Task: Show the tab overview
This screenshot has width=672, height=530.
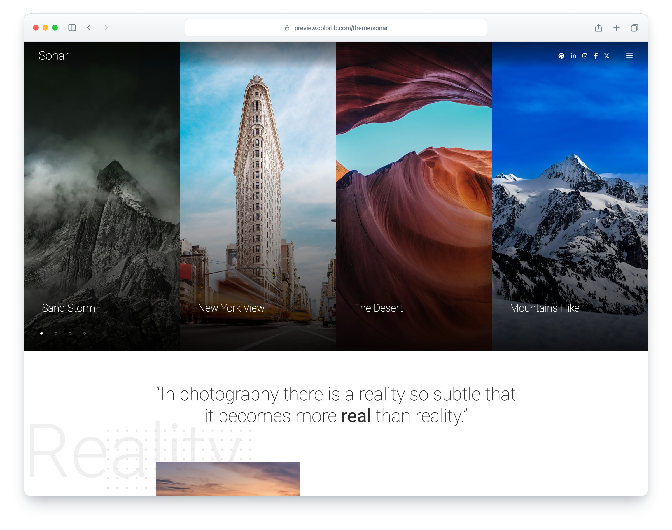Action: (634, 28)
